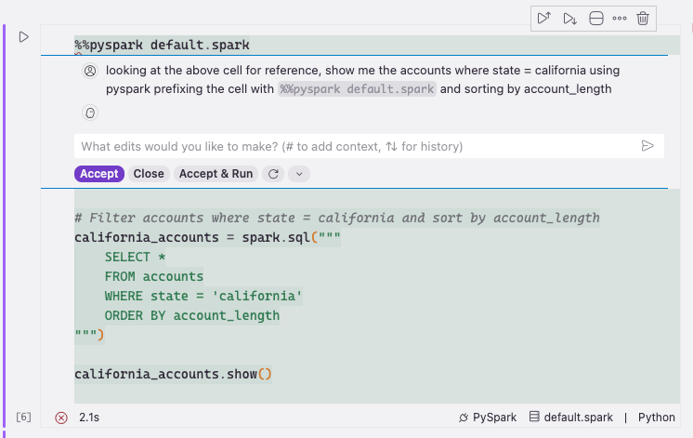The width and height of the screenshot is (693, 438).
Task: Run the cell with the play icon
Action: [24, 36]
